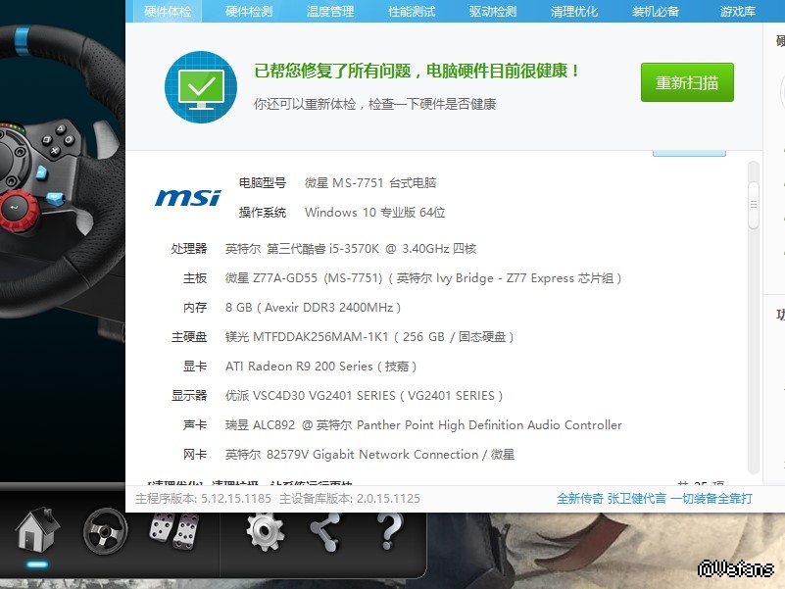The height and width of the screenshot is (589, 785).
Task: Open the steering wheel settings icon
Action: pos(106,531)
